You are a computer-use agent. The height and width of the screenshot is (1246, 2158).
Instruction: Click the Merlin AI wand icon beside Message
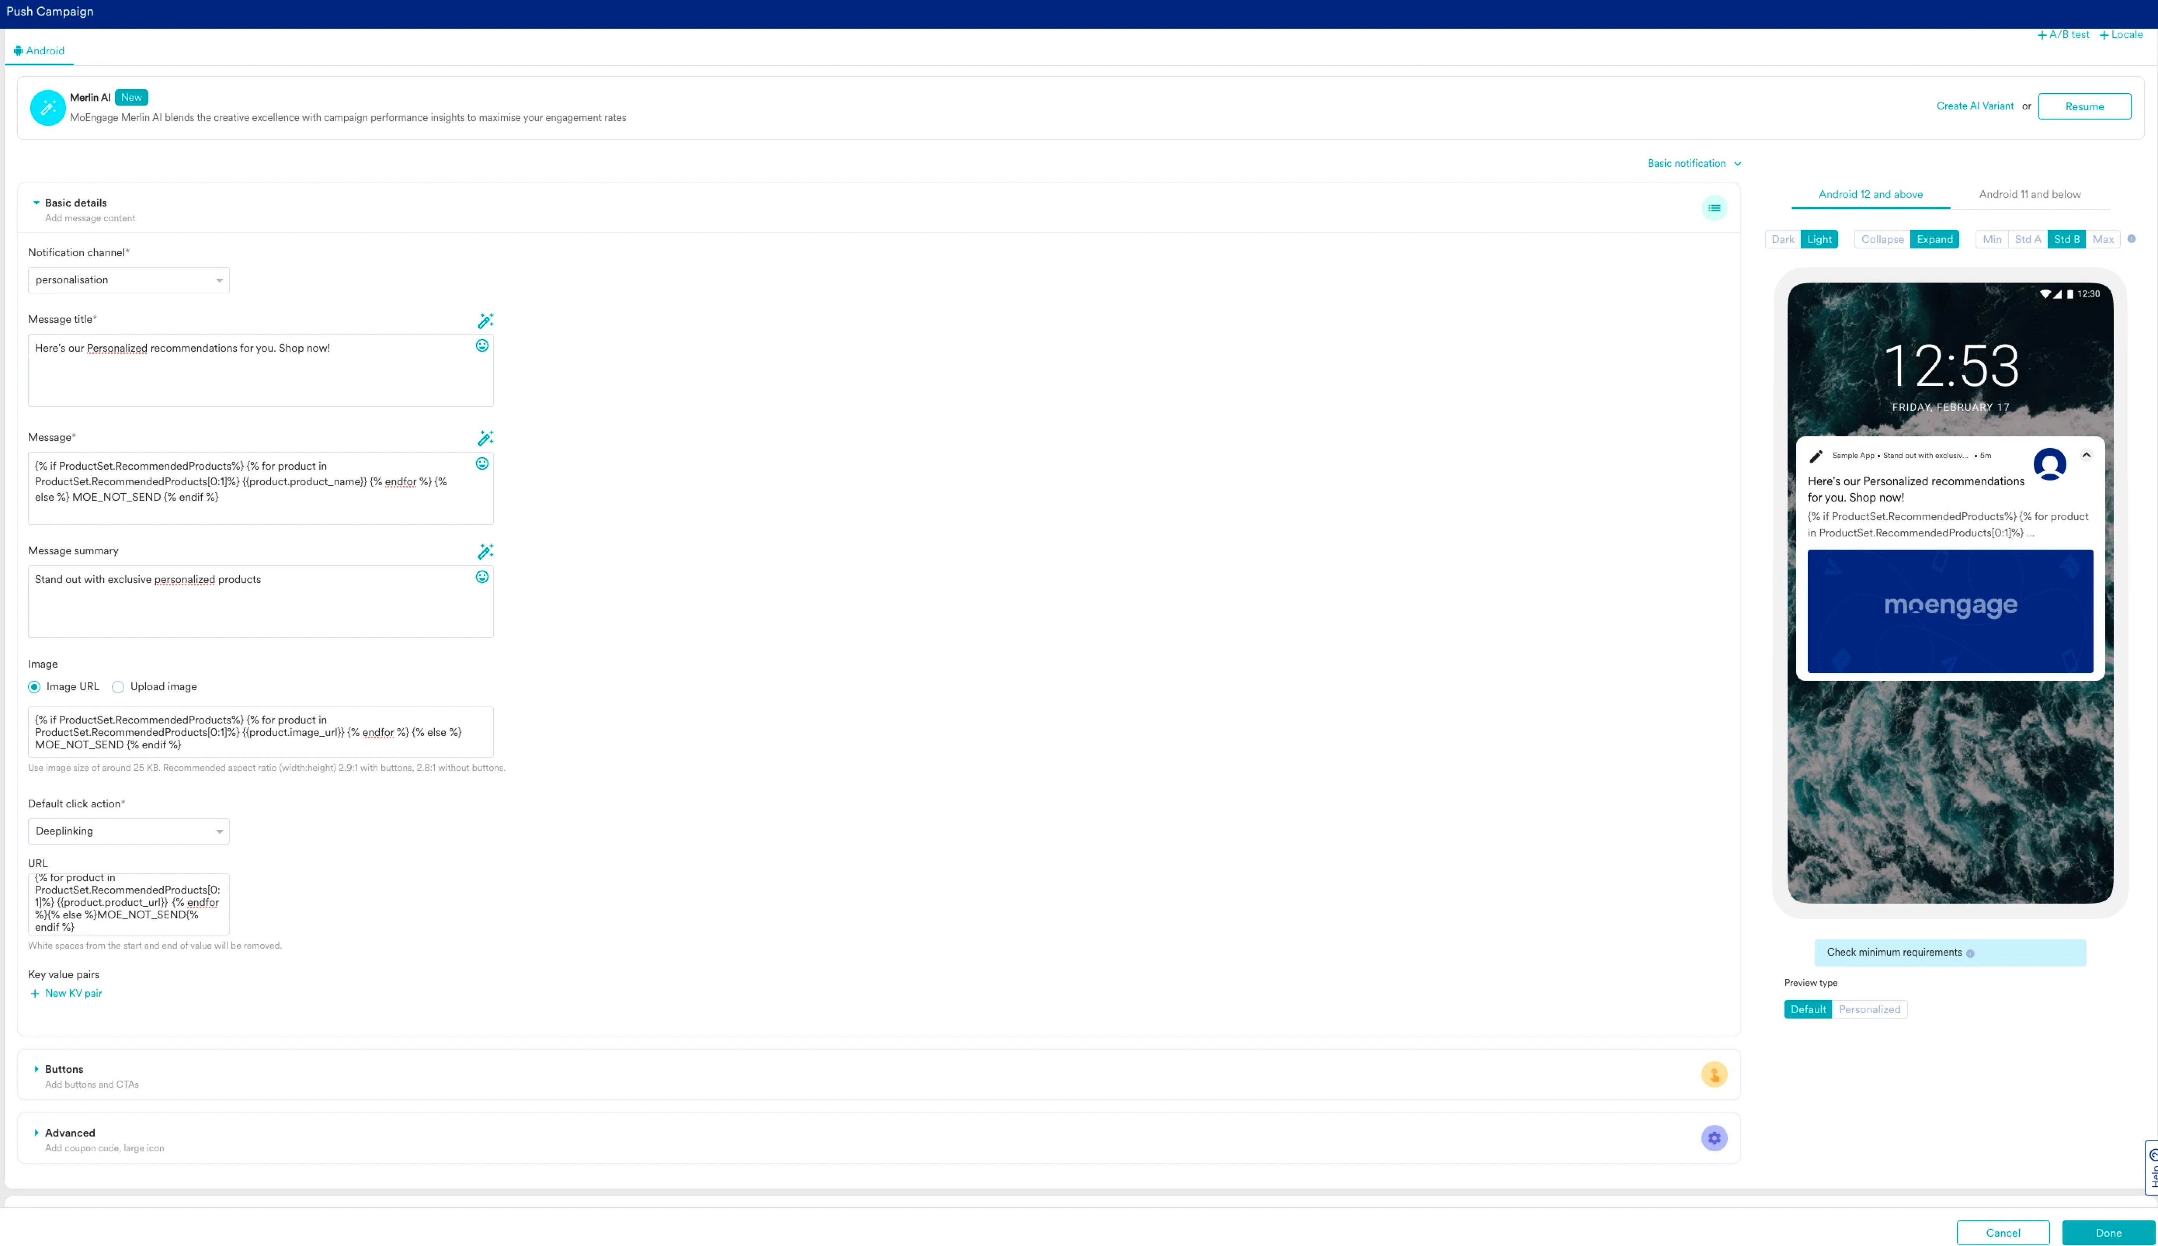[485, 438]
